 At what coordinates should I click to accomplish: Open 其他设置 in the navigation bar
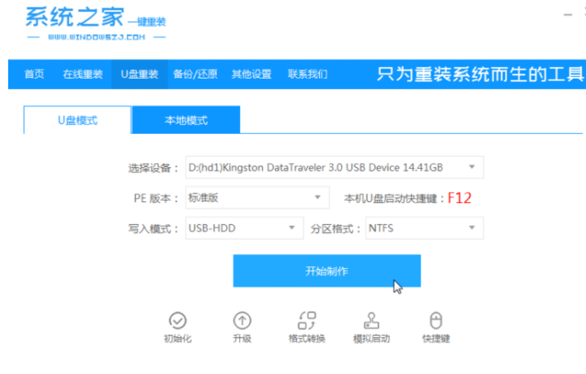point(252,74)
